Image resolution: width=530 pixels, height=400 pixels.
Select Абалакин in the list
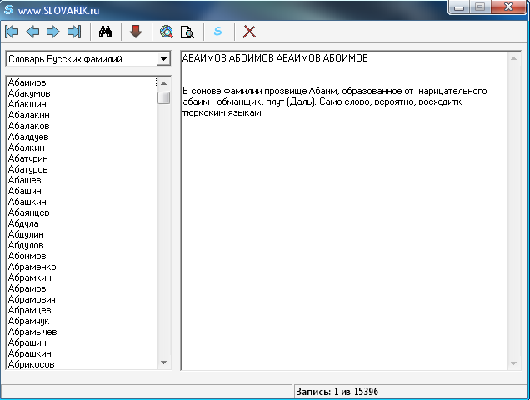click(x=82, y=115)
